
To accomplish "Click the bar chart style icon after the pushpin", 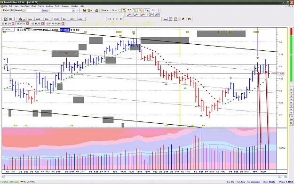I will coord(190,19).
